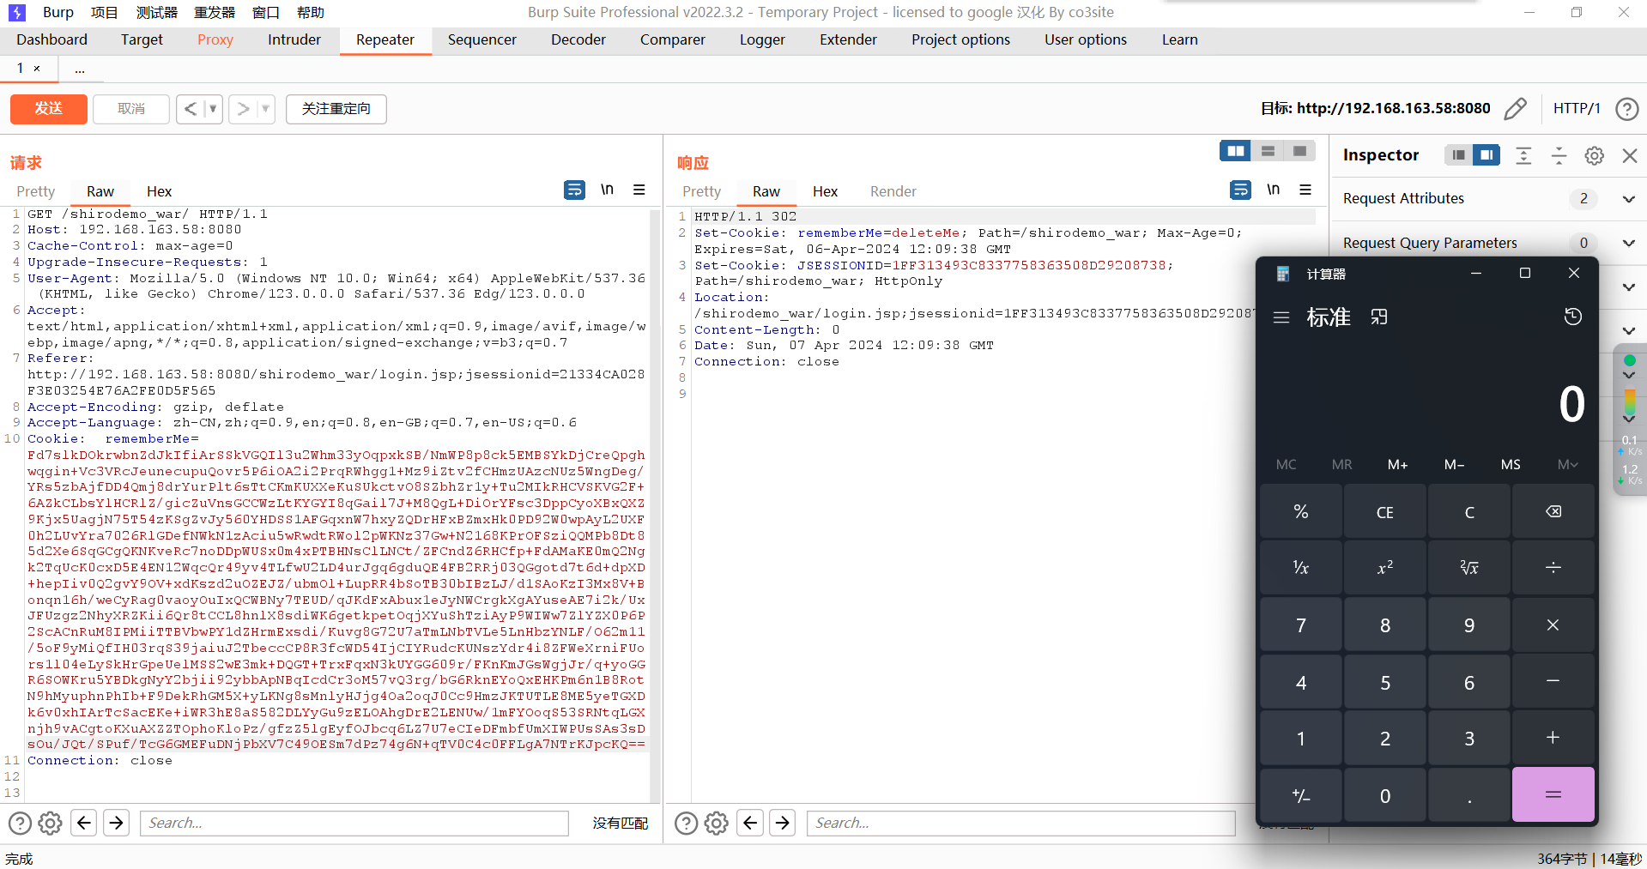Close the Inspector panel

(1630, 155)
